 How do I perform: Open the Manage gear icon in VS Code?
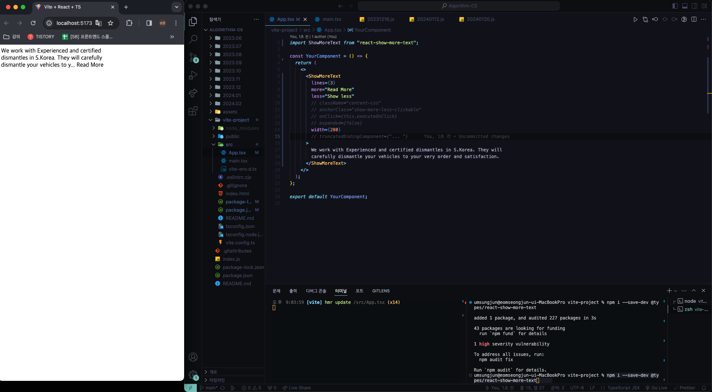click(x=193, y=375)
